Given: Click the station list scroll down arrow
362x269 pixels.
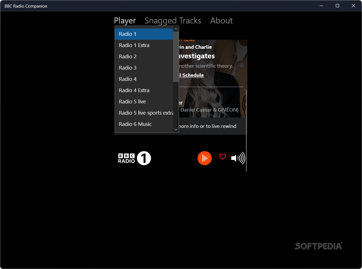Looking at the screenshot, I should [x=176, y=130].
